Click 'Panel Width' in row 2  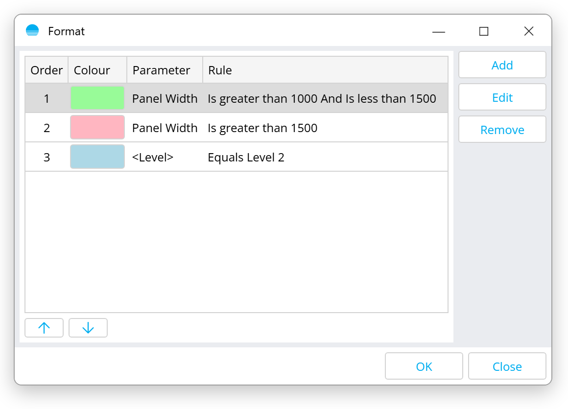tap(165, 128)
